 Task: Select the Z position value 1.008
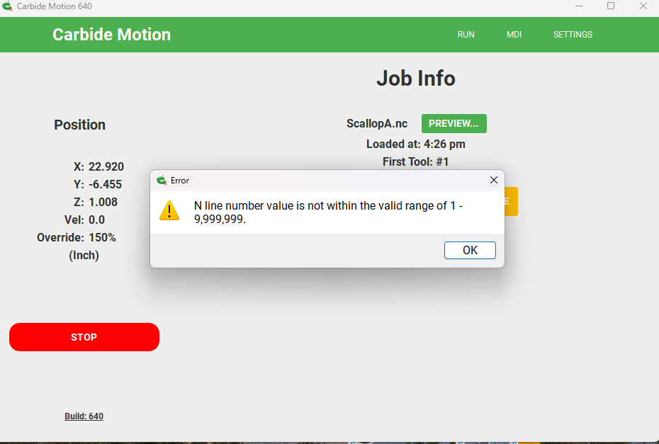103,202
